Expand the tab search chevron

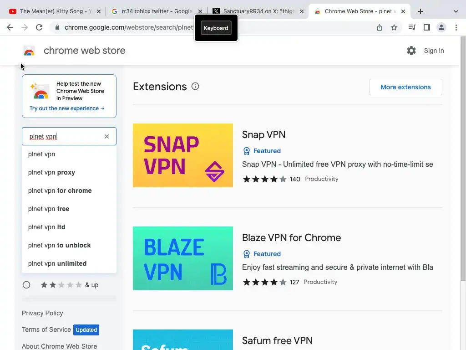click(456, 11)
